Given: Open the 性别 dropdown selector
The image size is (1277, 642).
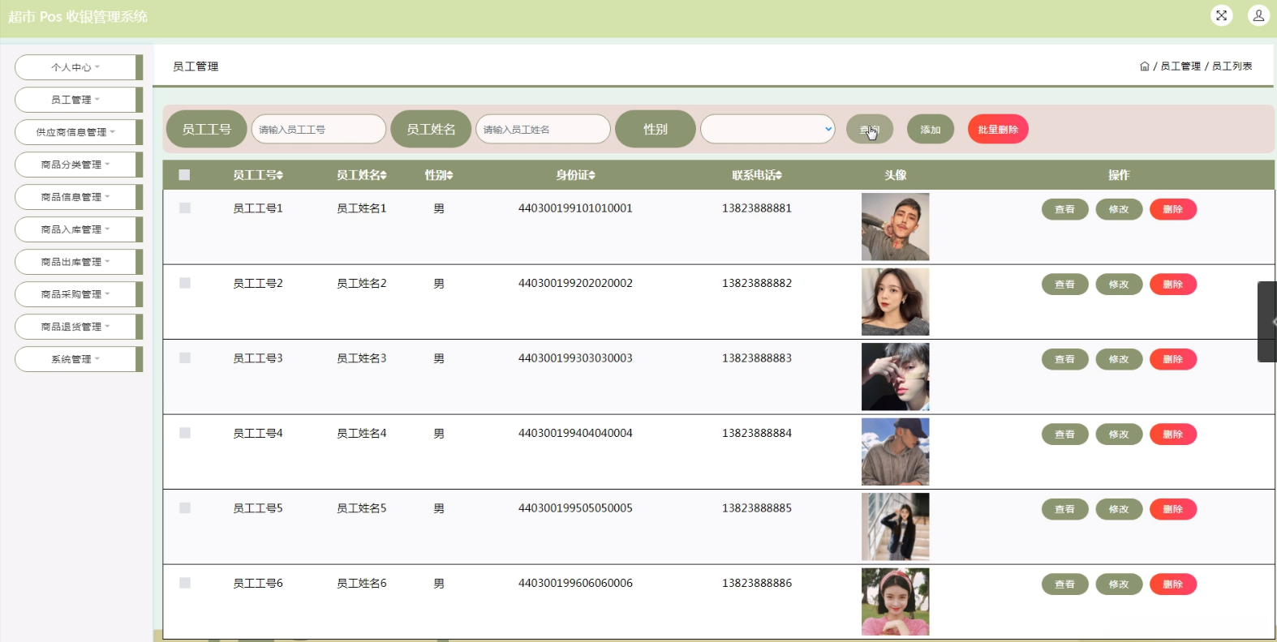Looking at the screenshot, I should click(x=767, y=129).
